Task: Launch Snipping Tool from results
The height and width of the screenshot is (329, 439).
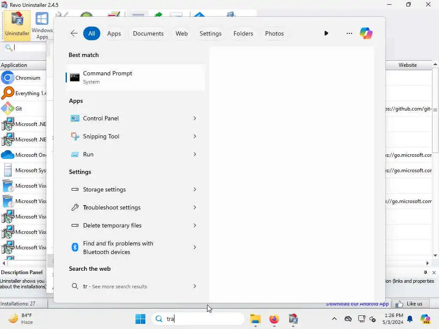Action: [135, 136]
